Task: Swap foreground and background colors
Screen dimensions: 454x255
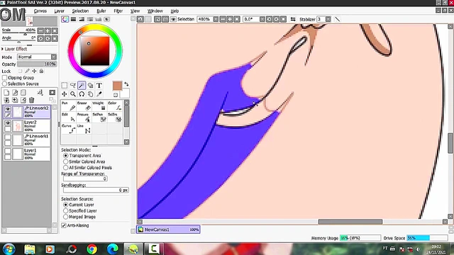Action: [x=126, y=84]
